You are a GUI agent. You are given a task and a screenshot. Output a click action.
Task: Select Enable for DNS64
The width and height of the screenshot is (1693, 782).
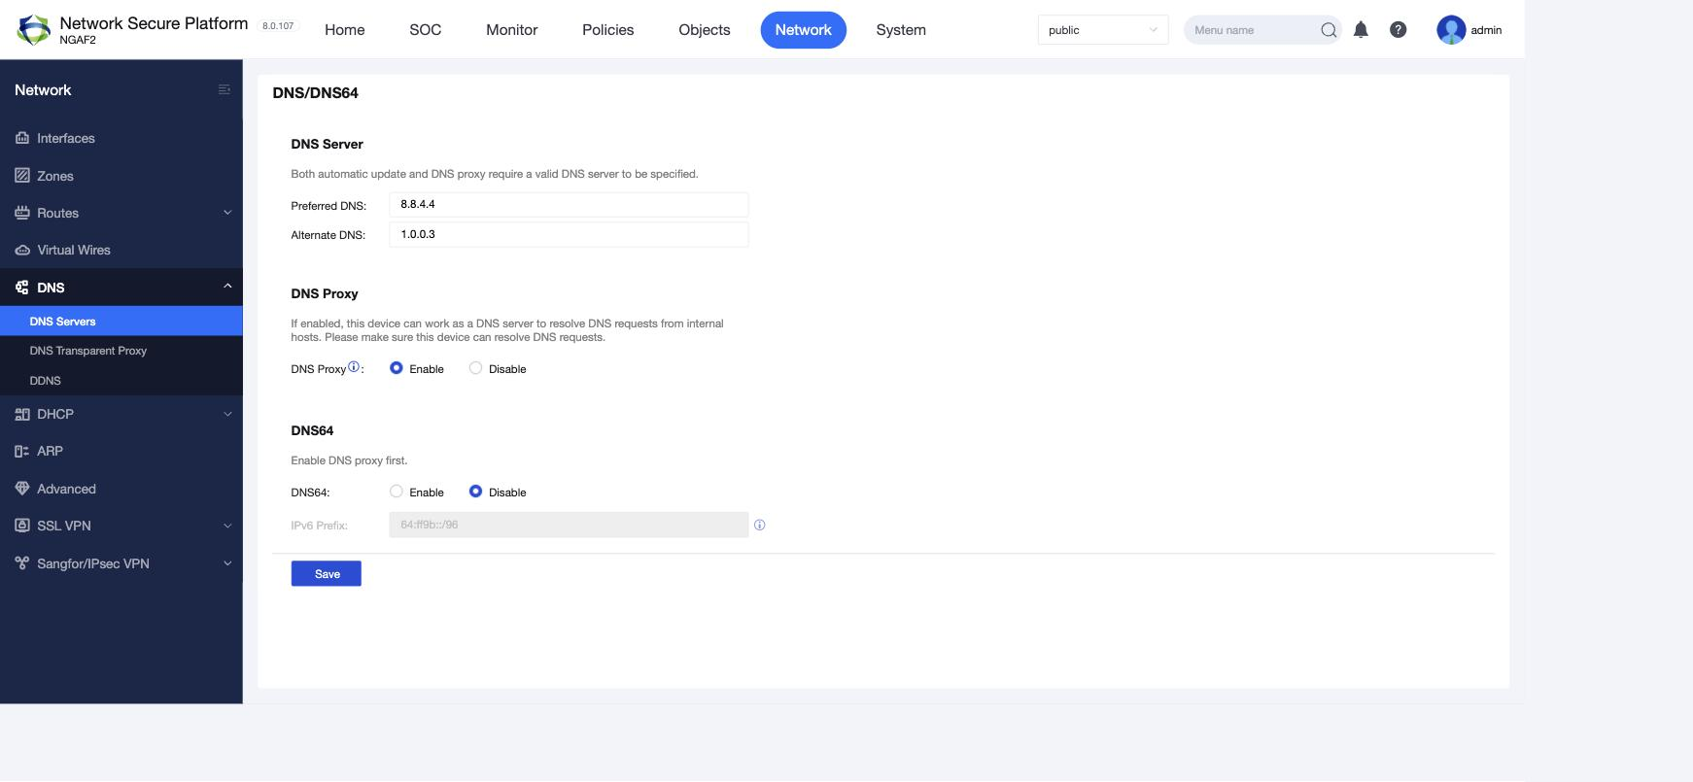[397, 492]
